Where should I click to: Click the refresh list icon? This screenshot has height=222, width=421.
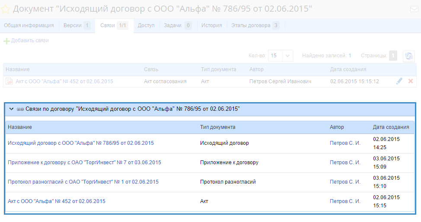408,56
